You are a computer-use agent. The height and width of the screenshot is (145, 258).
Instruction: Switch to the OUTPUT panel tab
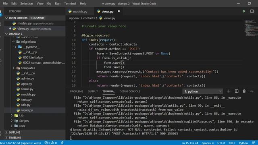pos(93,91)
